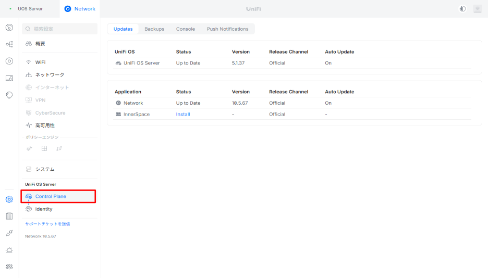The width and height of the screenshot is (488, 278).
Task: Click the UniFi OS Server cloud icon
Action: coord(118,63)
